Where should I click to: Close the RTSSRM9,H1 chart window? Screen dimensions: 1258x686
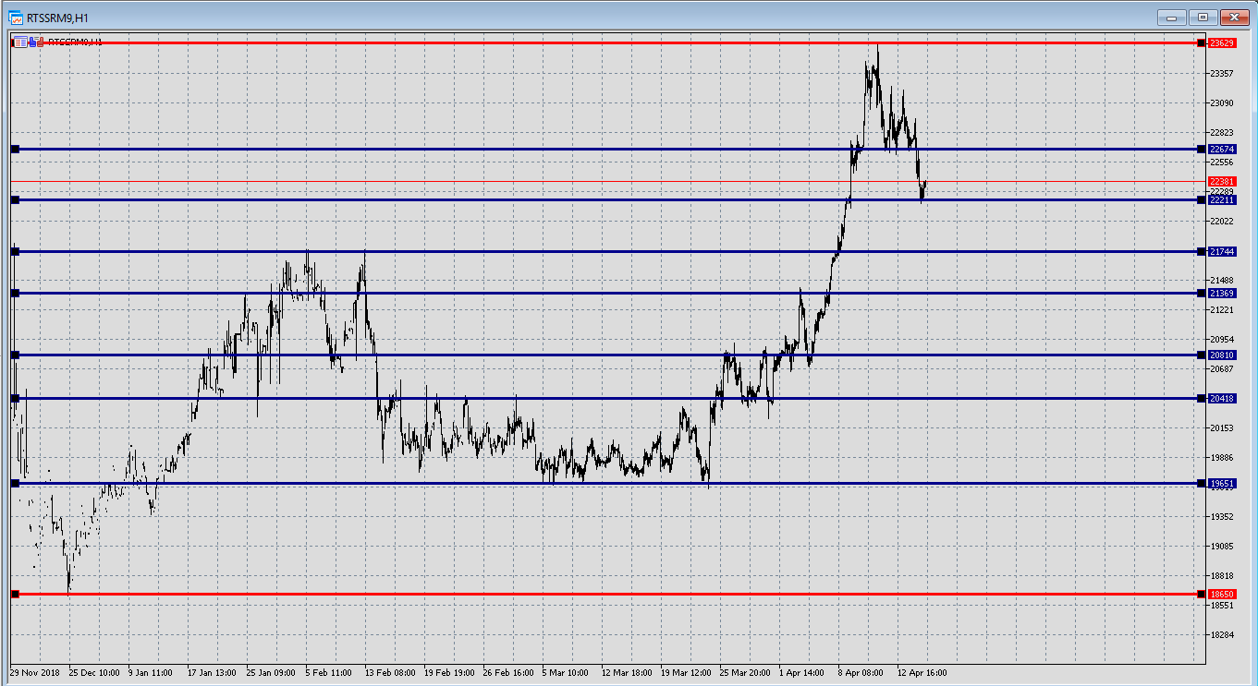[1234, 17]
